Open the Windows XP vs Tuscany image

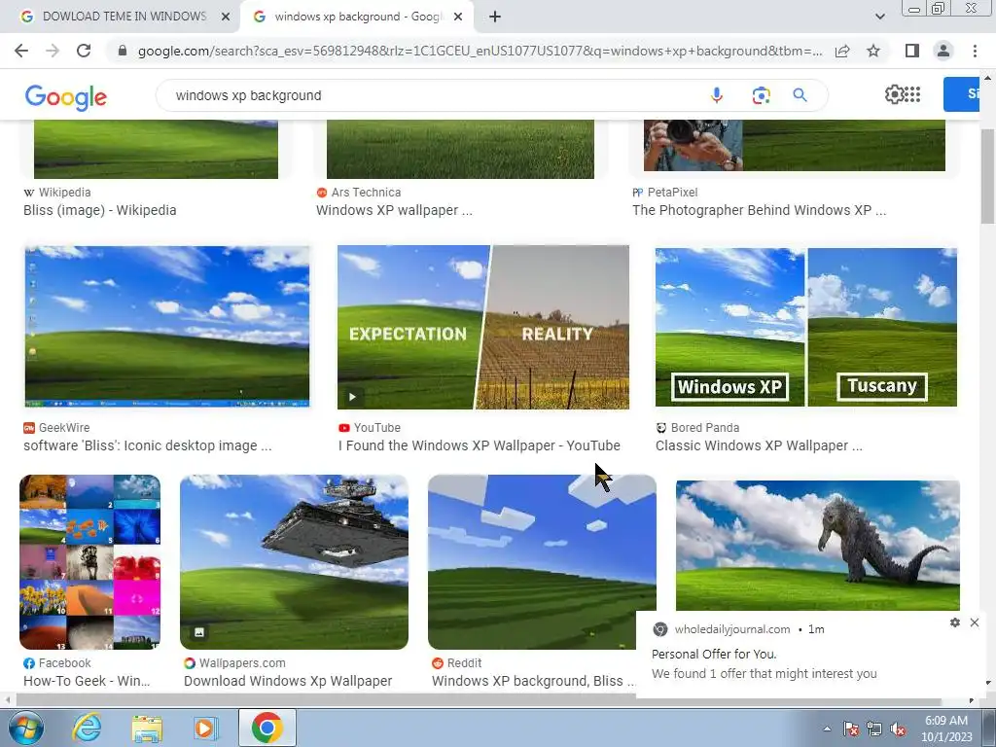806,327
